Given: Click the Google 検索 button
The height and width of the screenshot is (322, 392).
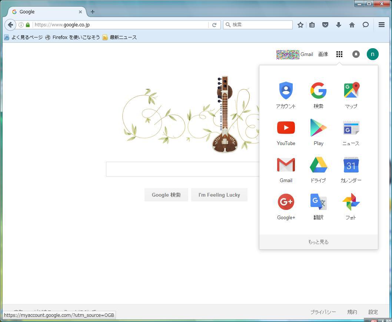Looking at the screenshot, I should pyautogui.click(x=166, y=195).
